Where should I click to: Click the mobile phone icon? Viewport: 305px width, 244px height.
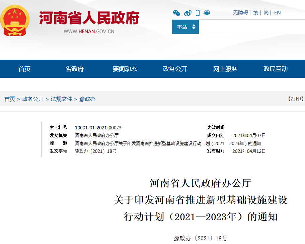198,13
